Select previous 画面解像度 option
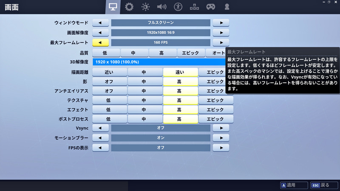Screen dimensions: 340x191 click(100, 33)
